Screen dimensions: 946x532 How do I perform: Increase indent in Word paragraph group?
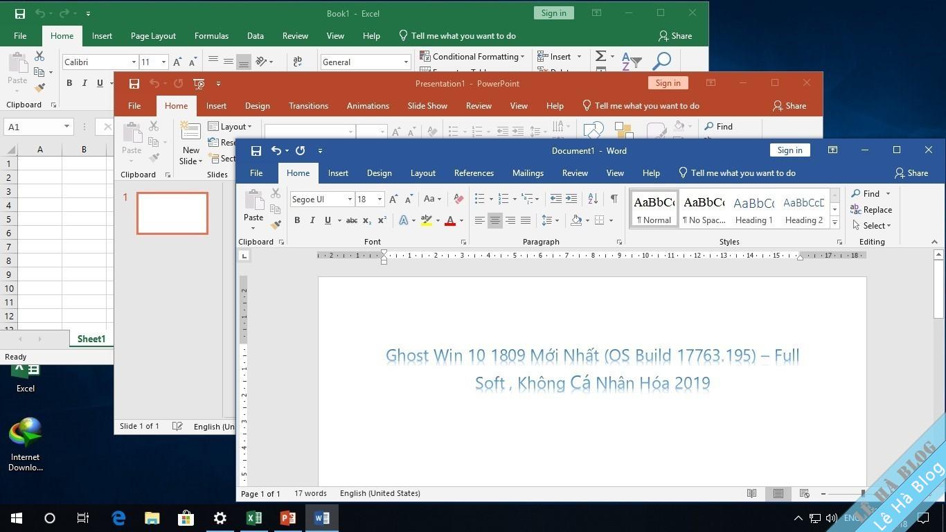point(571,199)
